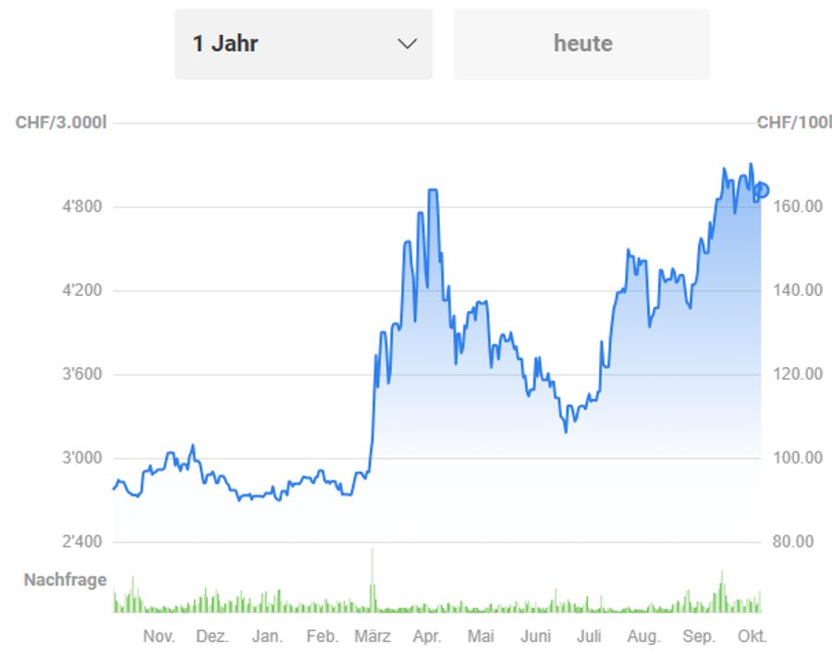The height and width of the screenshot is (654, 832).
Task: Click the 160.00 right axis value
Action: pyautogui.click(x=798, y=206)
